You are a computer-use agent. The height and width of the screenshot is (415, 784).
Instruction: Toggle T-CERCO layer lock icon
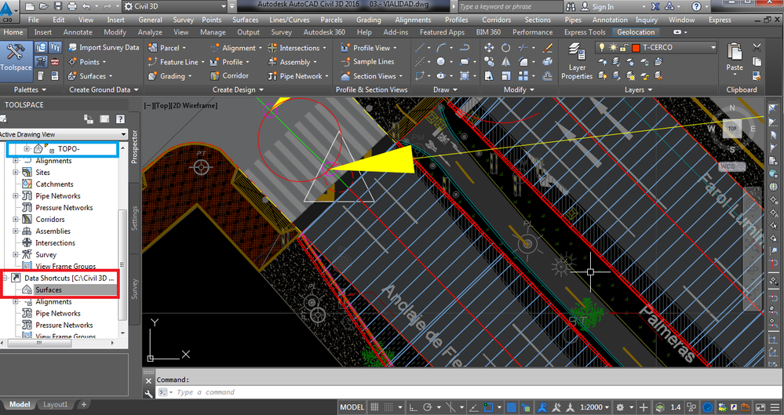pyautogui.click(x=623, y=48)
